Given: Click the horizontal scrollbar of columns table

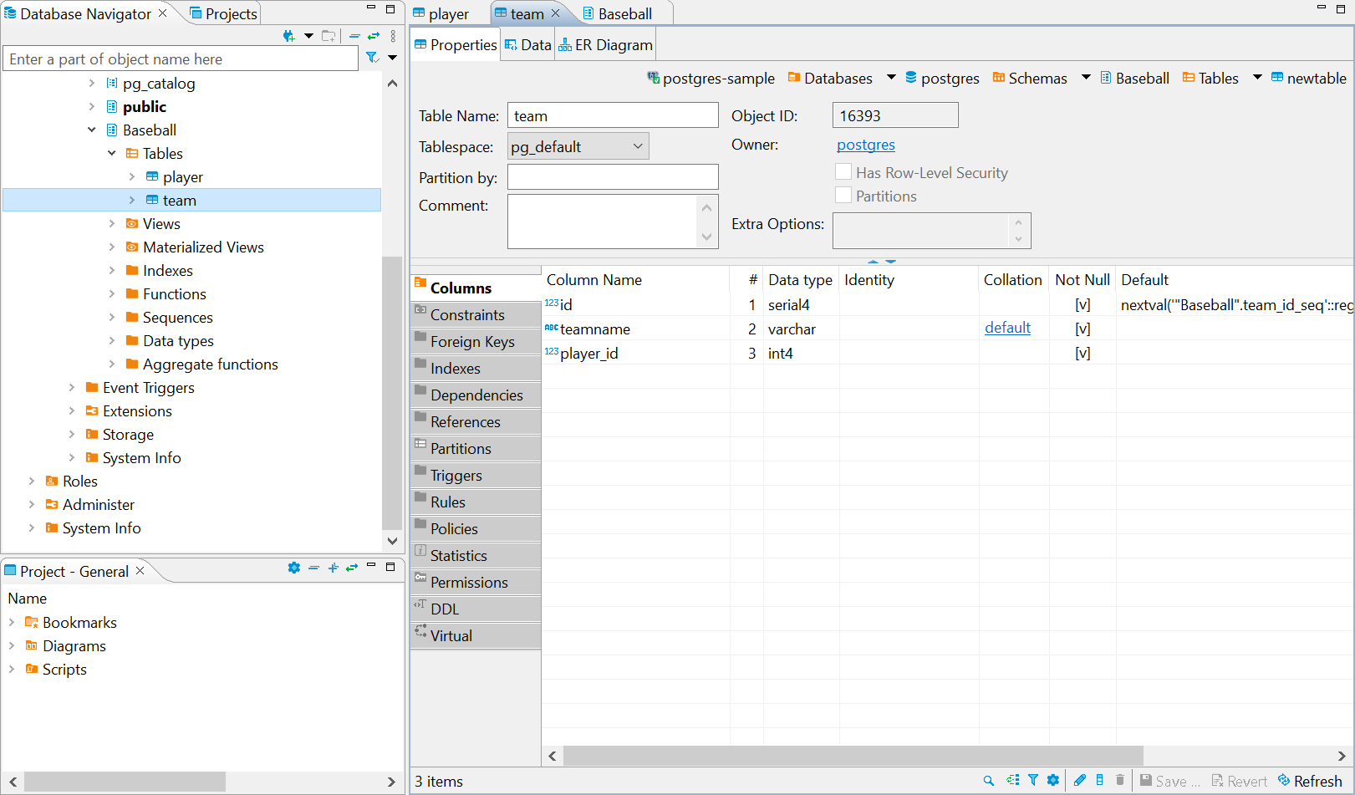Looking at the screenshot, I should tap(853, 755).
